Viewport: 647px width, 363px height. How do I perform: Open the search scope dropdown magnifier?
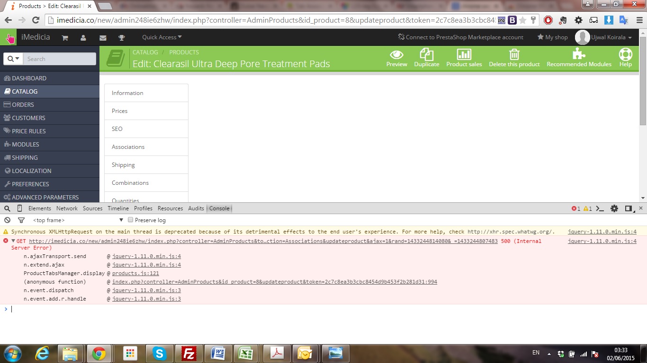click(x=14, y=59)
